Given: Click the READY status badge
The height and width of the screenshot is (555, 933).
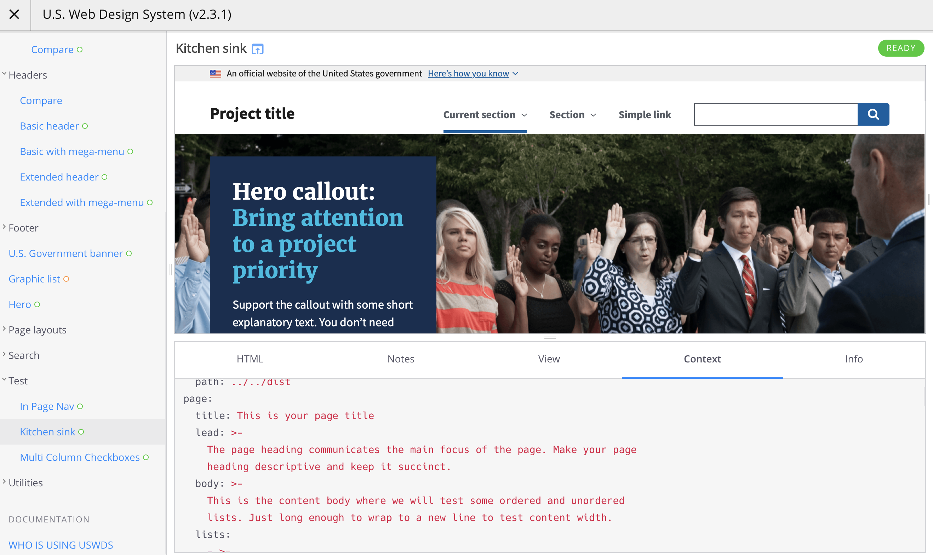Looking at the screenshot, I should 901,48.
